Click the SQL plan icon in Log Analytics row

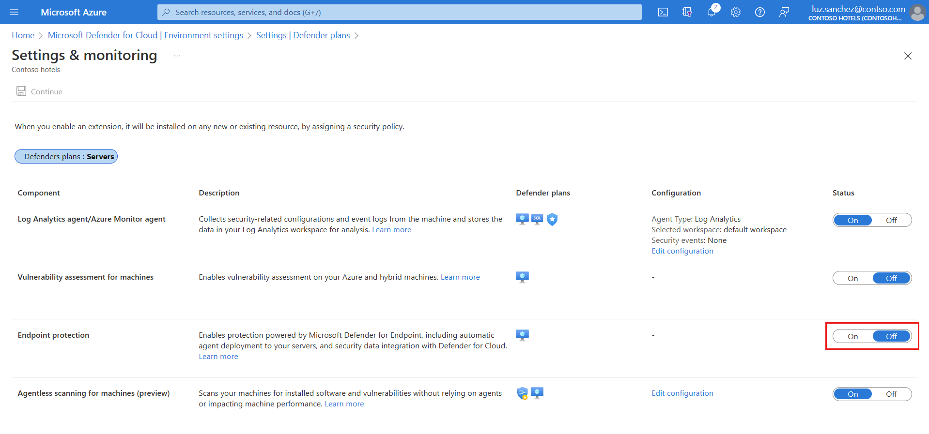[537, 219]
